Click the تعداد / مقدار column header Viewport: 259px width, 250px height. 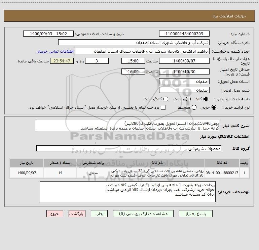60,163
